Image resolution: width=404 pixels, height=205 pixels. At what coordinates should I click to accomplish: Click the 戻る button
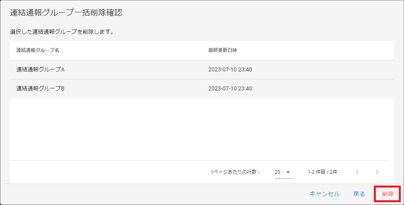click(x=359, y=194)
